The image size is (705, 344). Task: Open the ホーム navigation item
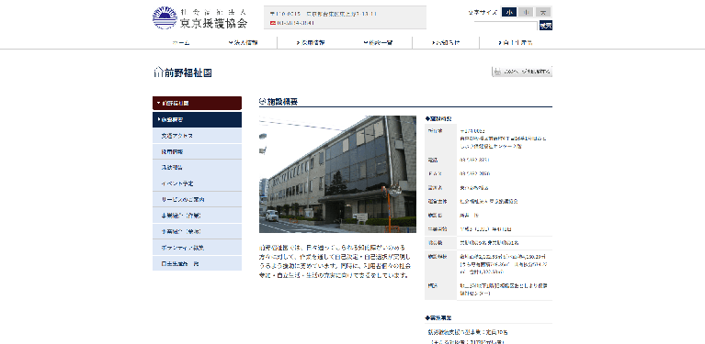pyautogui.click(x=181, y=42)
